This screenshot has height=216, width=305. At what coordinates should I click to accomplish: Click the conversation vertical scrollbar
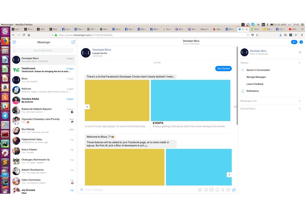coord(237,86)
